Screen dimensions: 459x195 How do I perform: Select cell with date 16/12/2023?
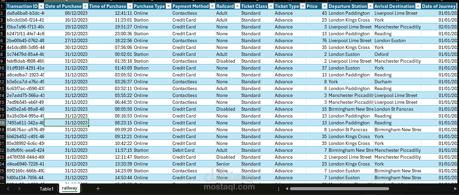[66, 20]
